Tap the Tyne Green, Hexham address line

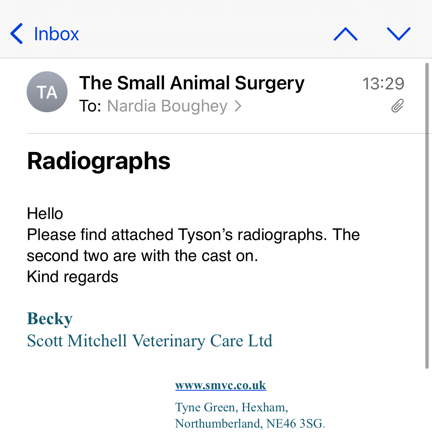pos(232,407)
